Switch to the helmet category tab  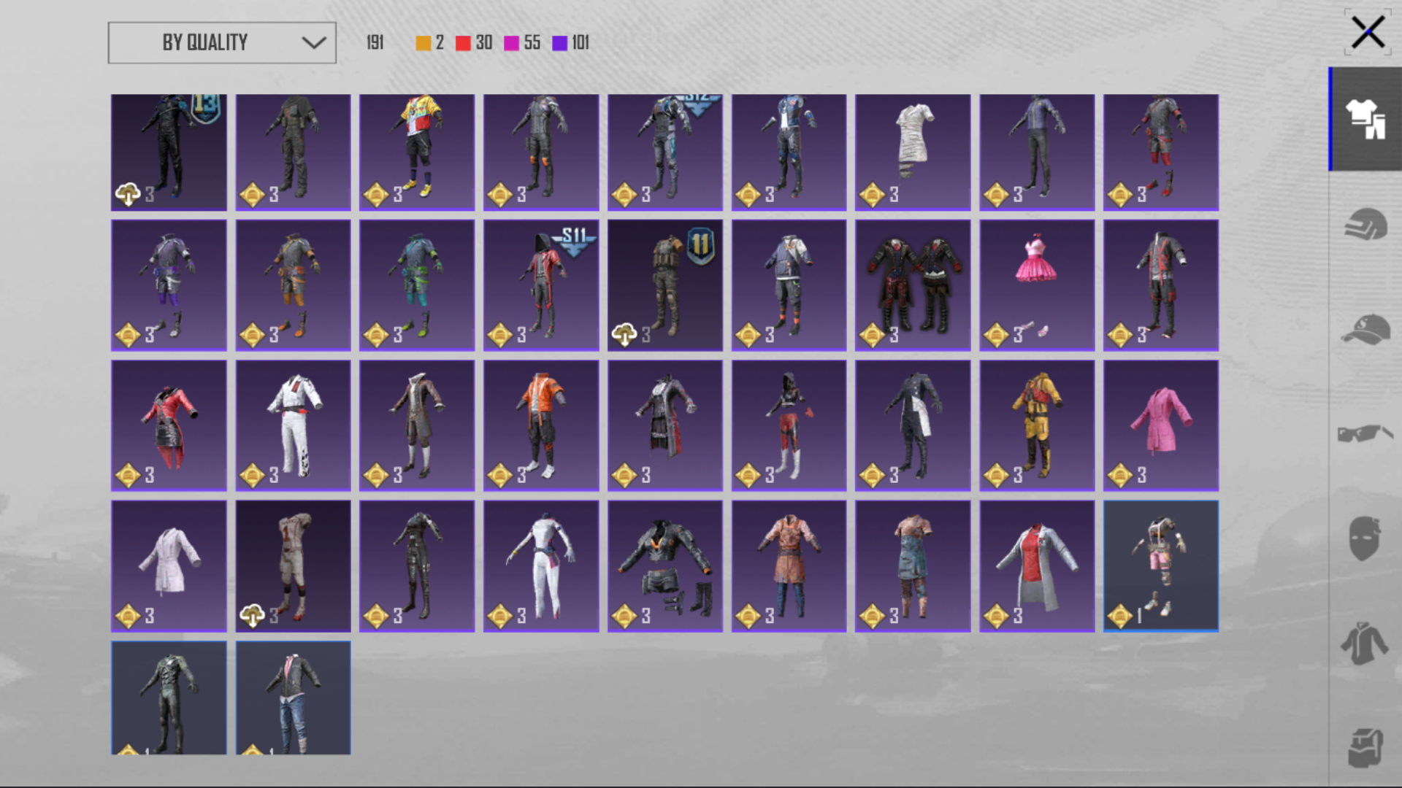pyautogui.click(x=1365, y=224)
